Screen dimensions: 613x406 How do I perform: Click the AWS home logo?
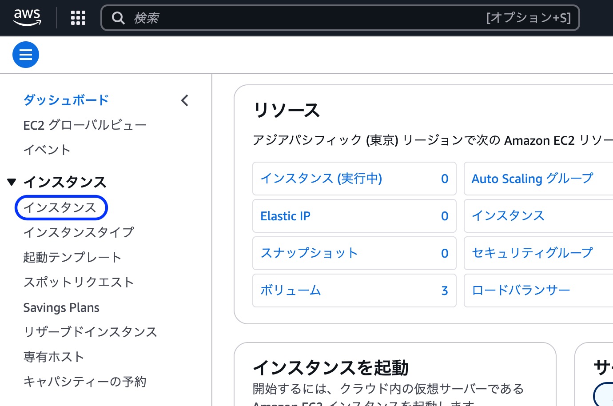point(28,16)
